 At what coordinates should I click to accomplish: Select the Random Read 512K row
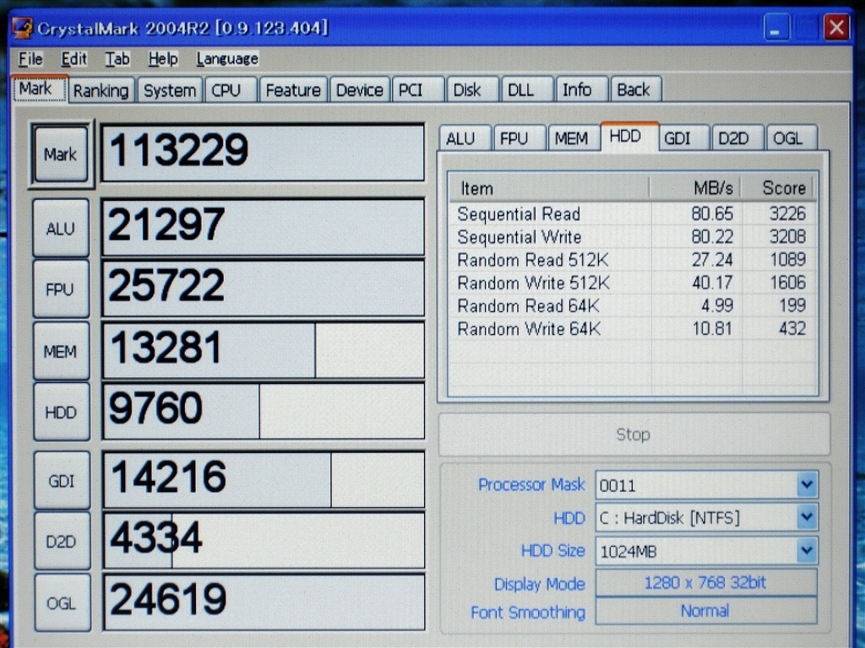[x=632, y=260]
